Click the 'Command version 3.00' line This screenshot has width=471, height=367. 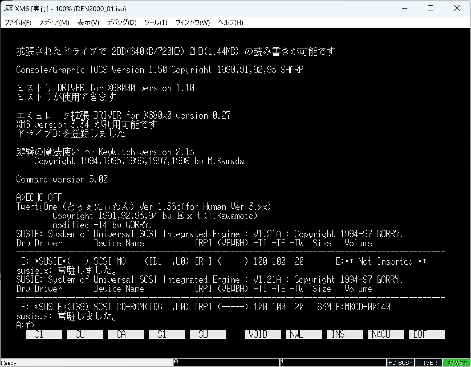[x=62, y=179]
